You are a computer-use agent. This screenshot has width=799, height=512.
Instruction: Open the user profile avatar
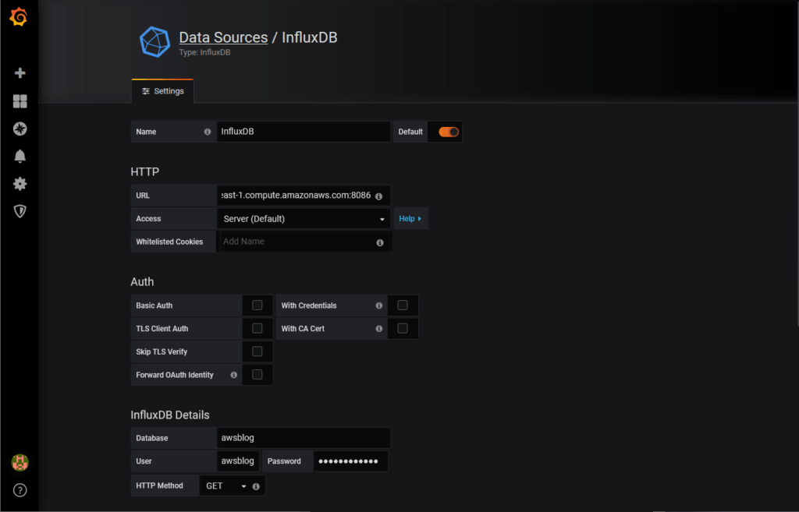(20, 463)
